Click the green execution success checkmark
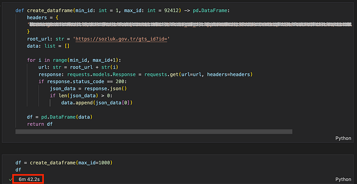This screenshot has width=357, height=184. pyautogui.click(x=10, y=179)
